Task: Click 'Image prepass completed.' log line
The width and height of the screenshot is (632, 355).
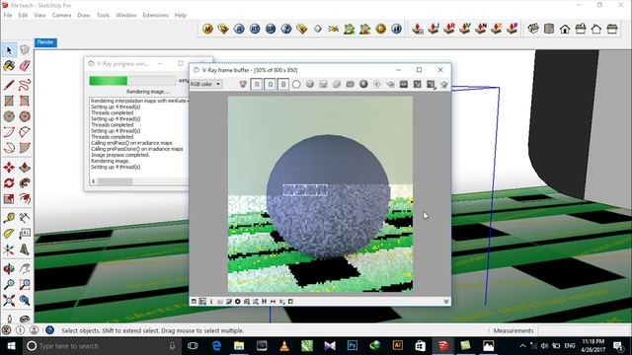Action: point(120,155)
